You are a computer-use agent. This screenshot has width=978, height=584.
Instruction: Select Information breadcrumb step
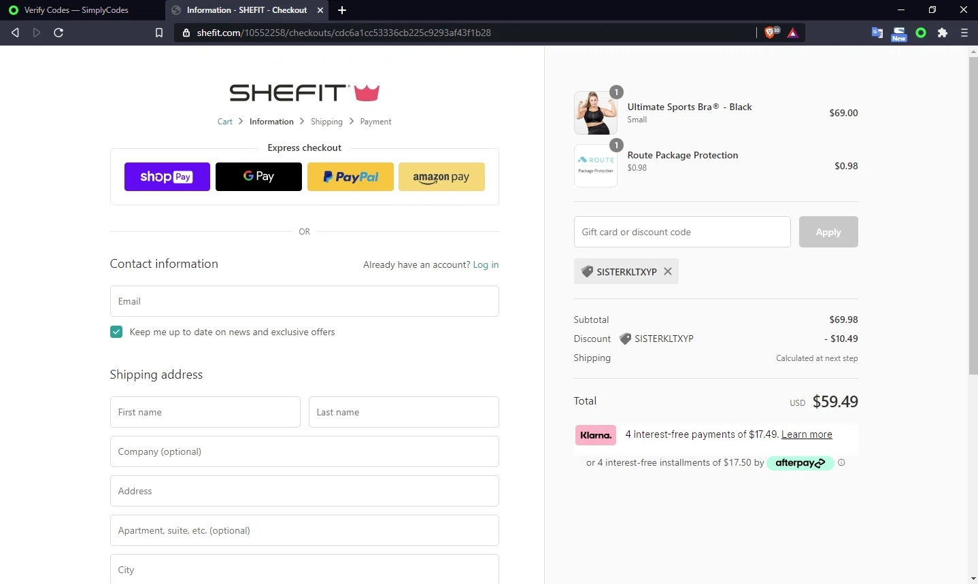271,122
